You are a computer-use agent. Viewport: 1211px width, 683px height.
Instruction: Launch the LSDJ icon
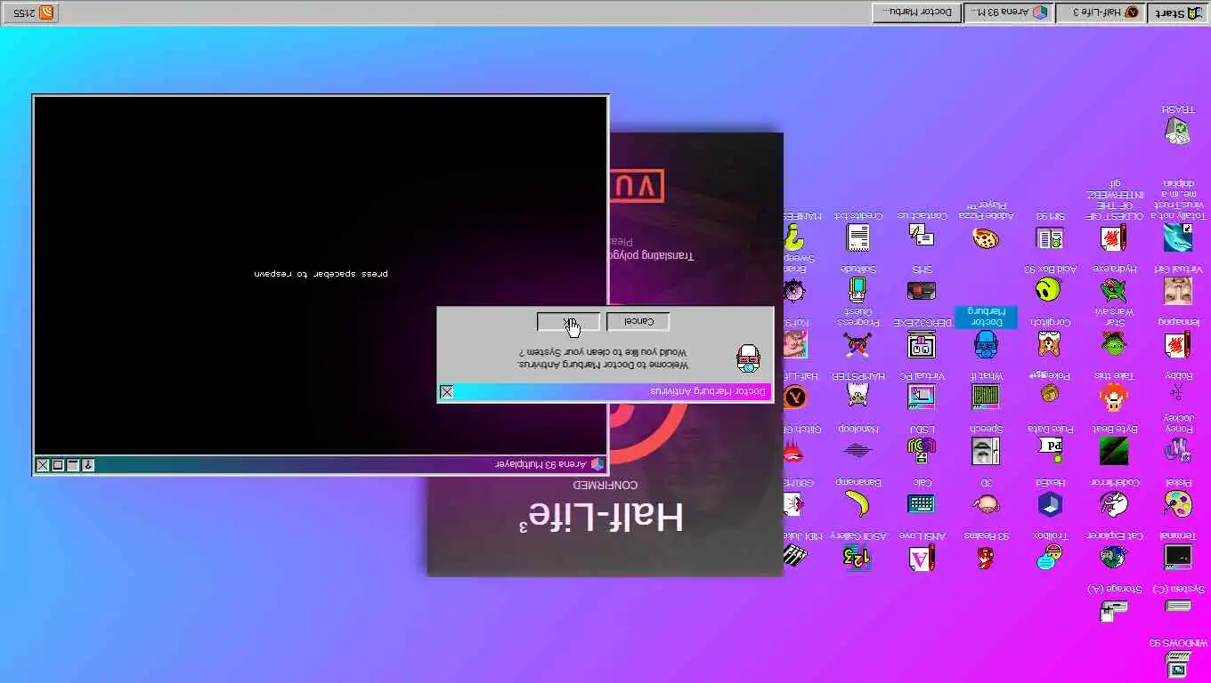(x=922, y=450)
